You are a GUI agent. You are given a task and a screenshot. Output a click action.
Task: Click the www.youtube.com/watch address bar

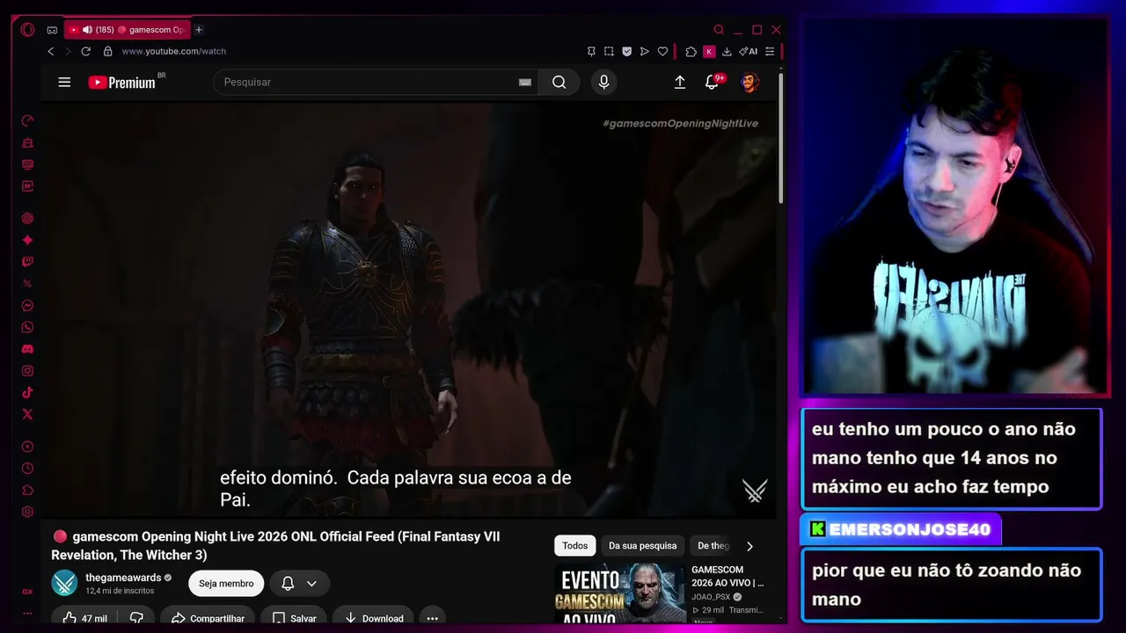pyautogui.click(x=174, y=52)
